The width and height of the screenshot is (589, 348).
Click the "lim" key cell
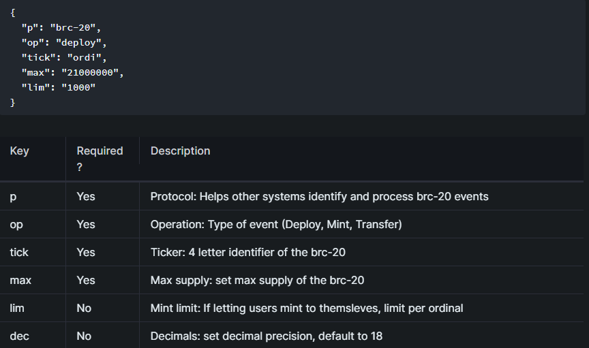click(17, 309)
